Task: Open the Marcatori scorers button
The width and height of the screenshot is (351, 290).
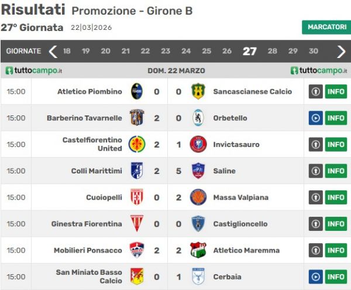Action: point(326,28)
